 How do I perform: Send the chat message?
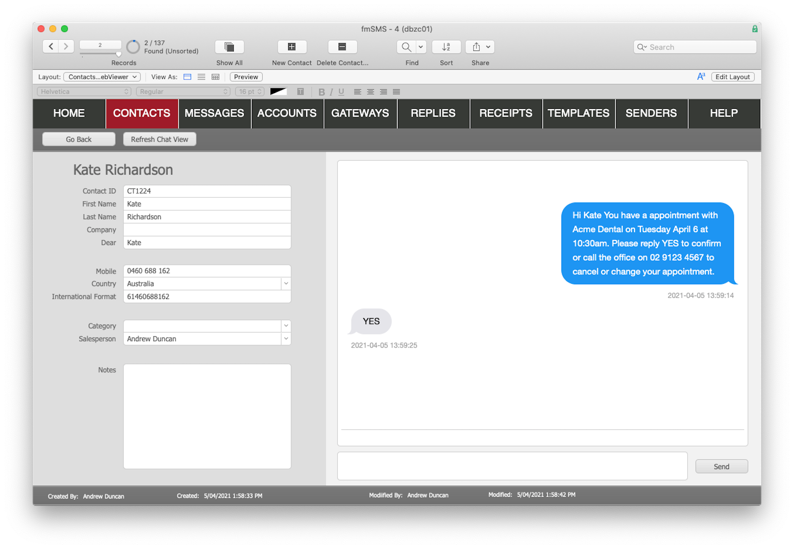[721, 466]
